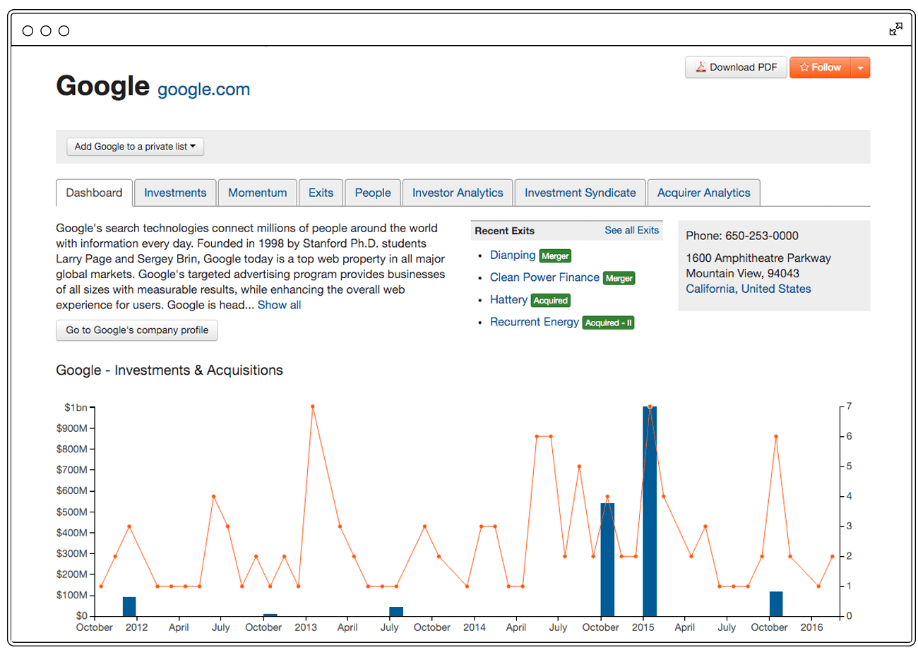Click the Acquired badge next to Hattery
The width and height of the screenshot is (918, 657).
pyautogui.click(x=550, y=301)
